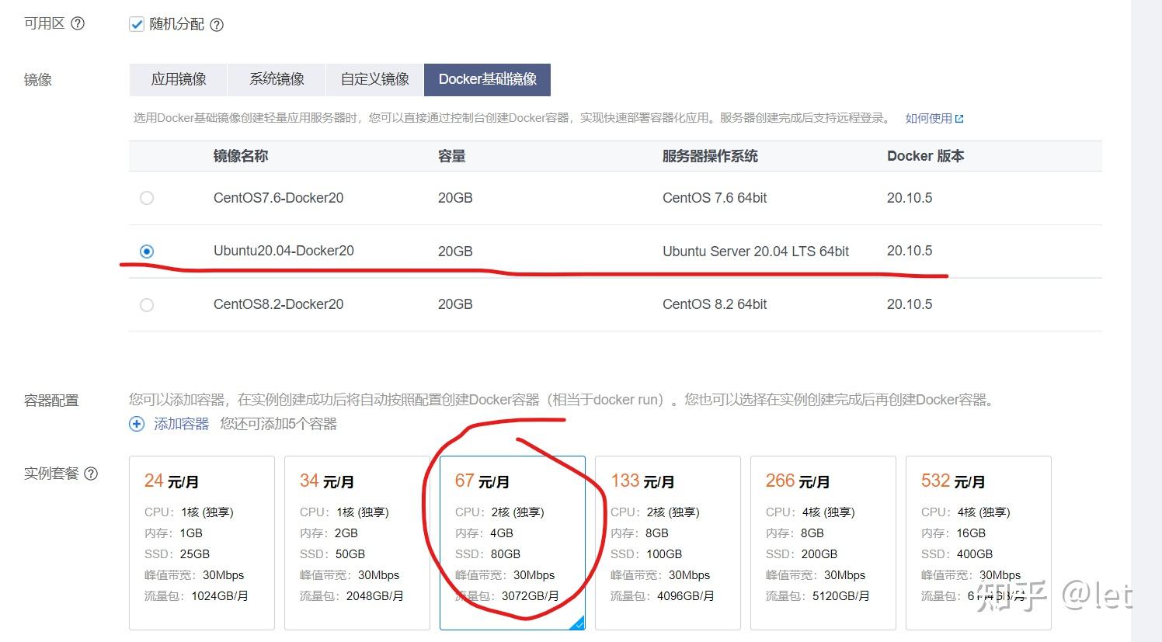1162x642 pixels.
Task: Select the Ubuntu20.04-Docker20 radio button
Action: tap(147, 252)
